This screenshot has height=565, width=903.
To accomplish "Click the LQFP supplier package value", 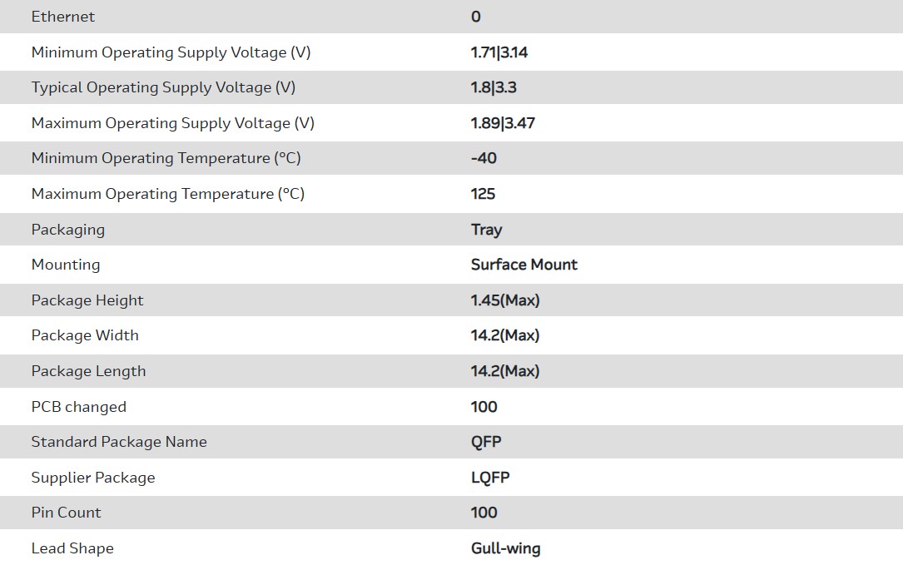I will click(x=490, y=478).
